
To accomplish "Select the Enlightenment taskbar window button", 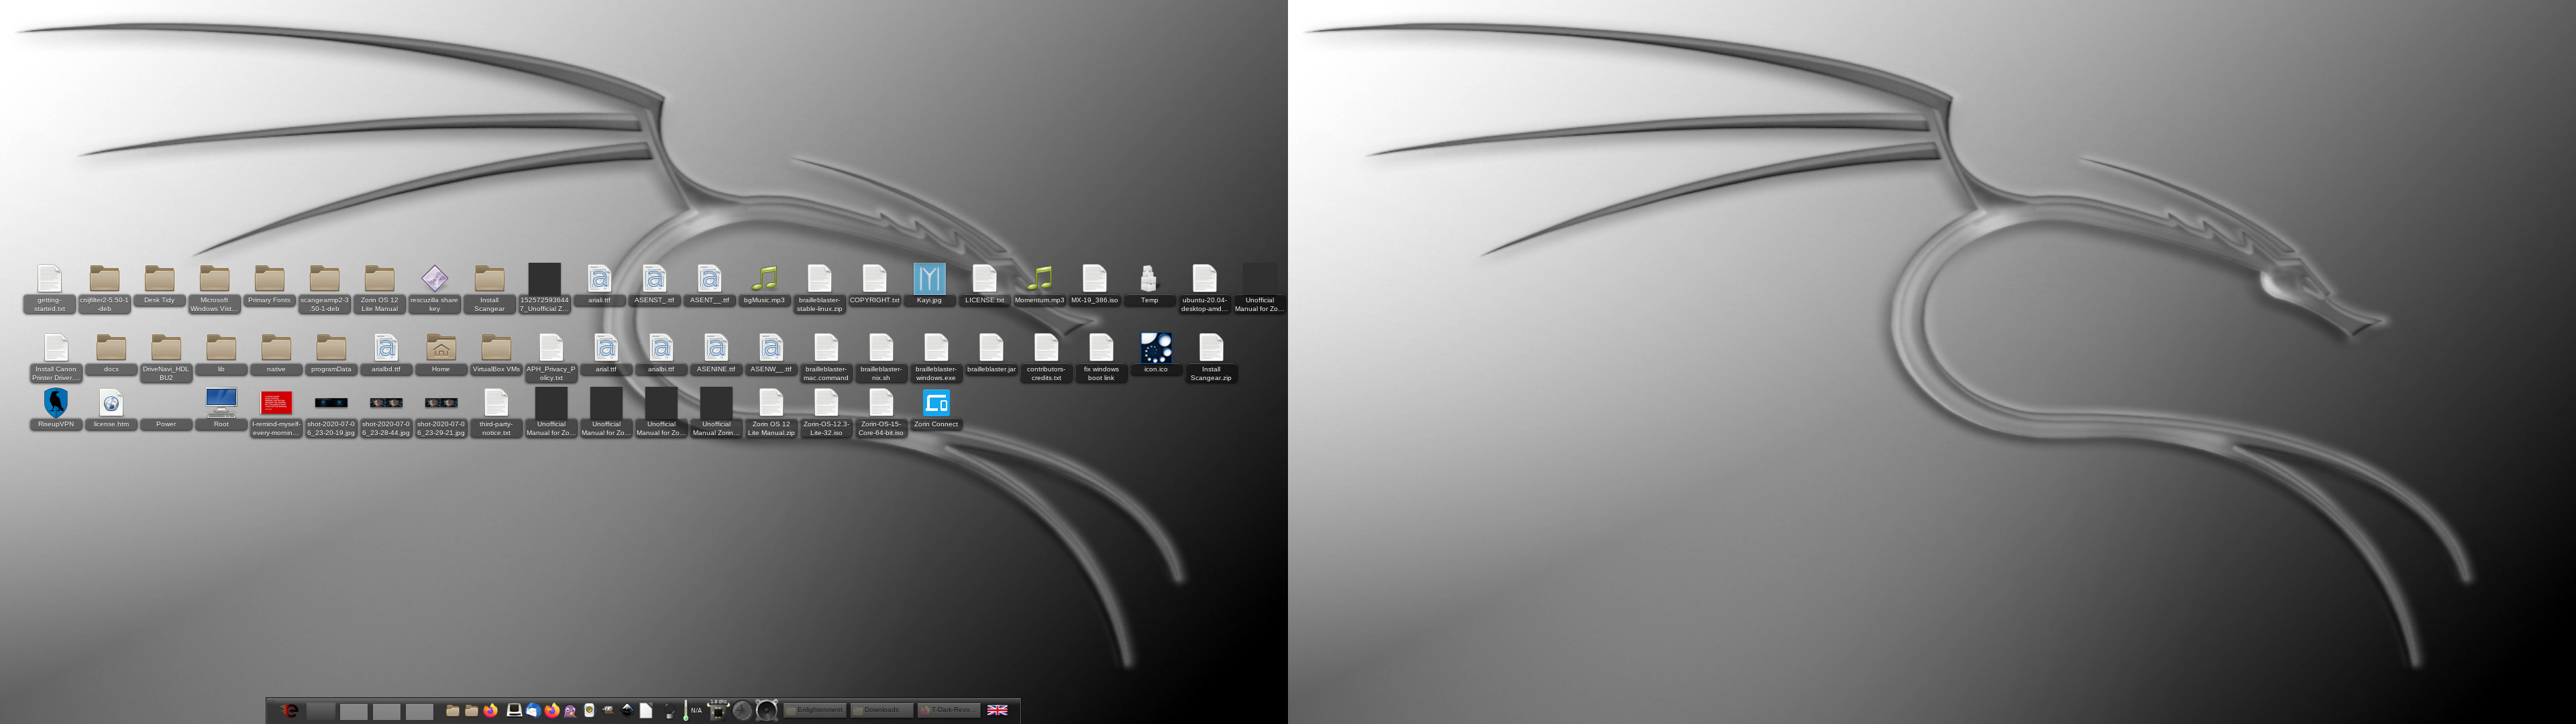I will (x=815, y=710).
